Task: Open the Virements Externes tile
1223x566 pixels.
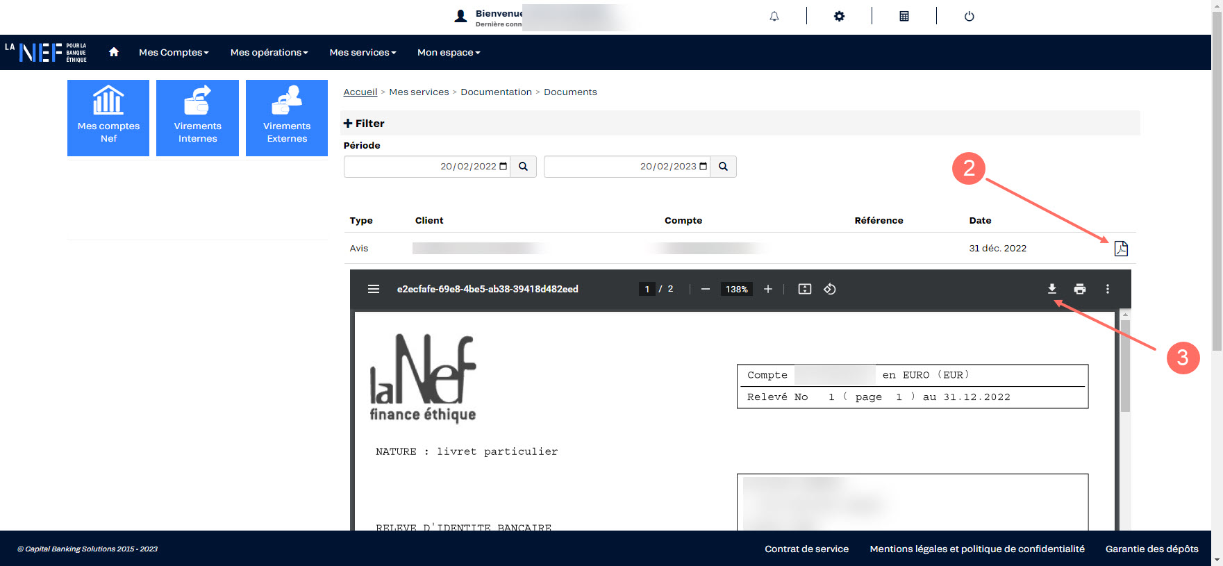Action: [287, 118]
